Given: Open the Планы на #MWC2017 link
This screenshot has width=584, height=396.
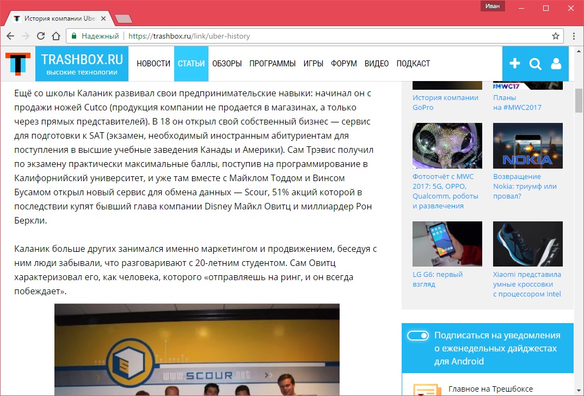Looking at the screenshot, I should (518, 102).
